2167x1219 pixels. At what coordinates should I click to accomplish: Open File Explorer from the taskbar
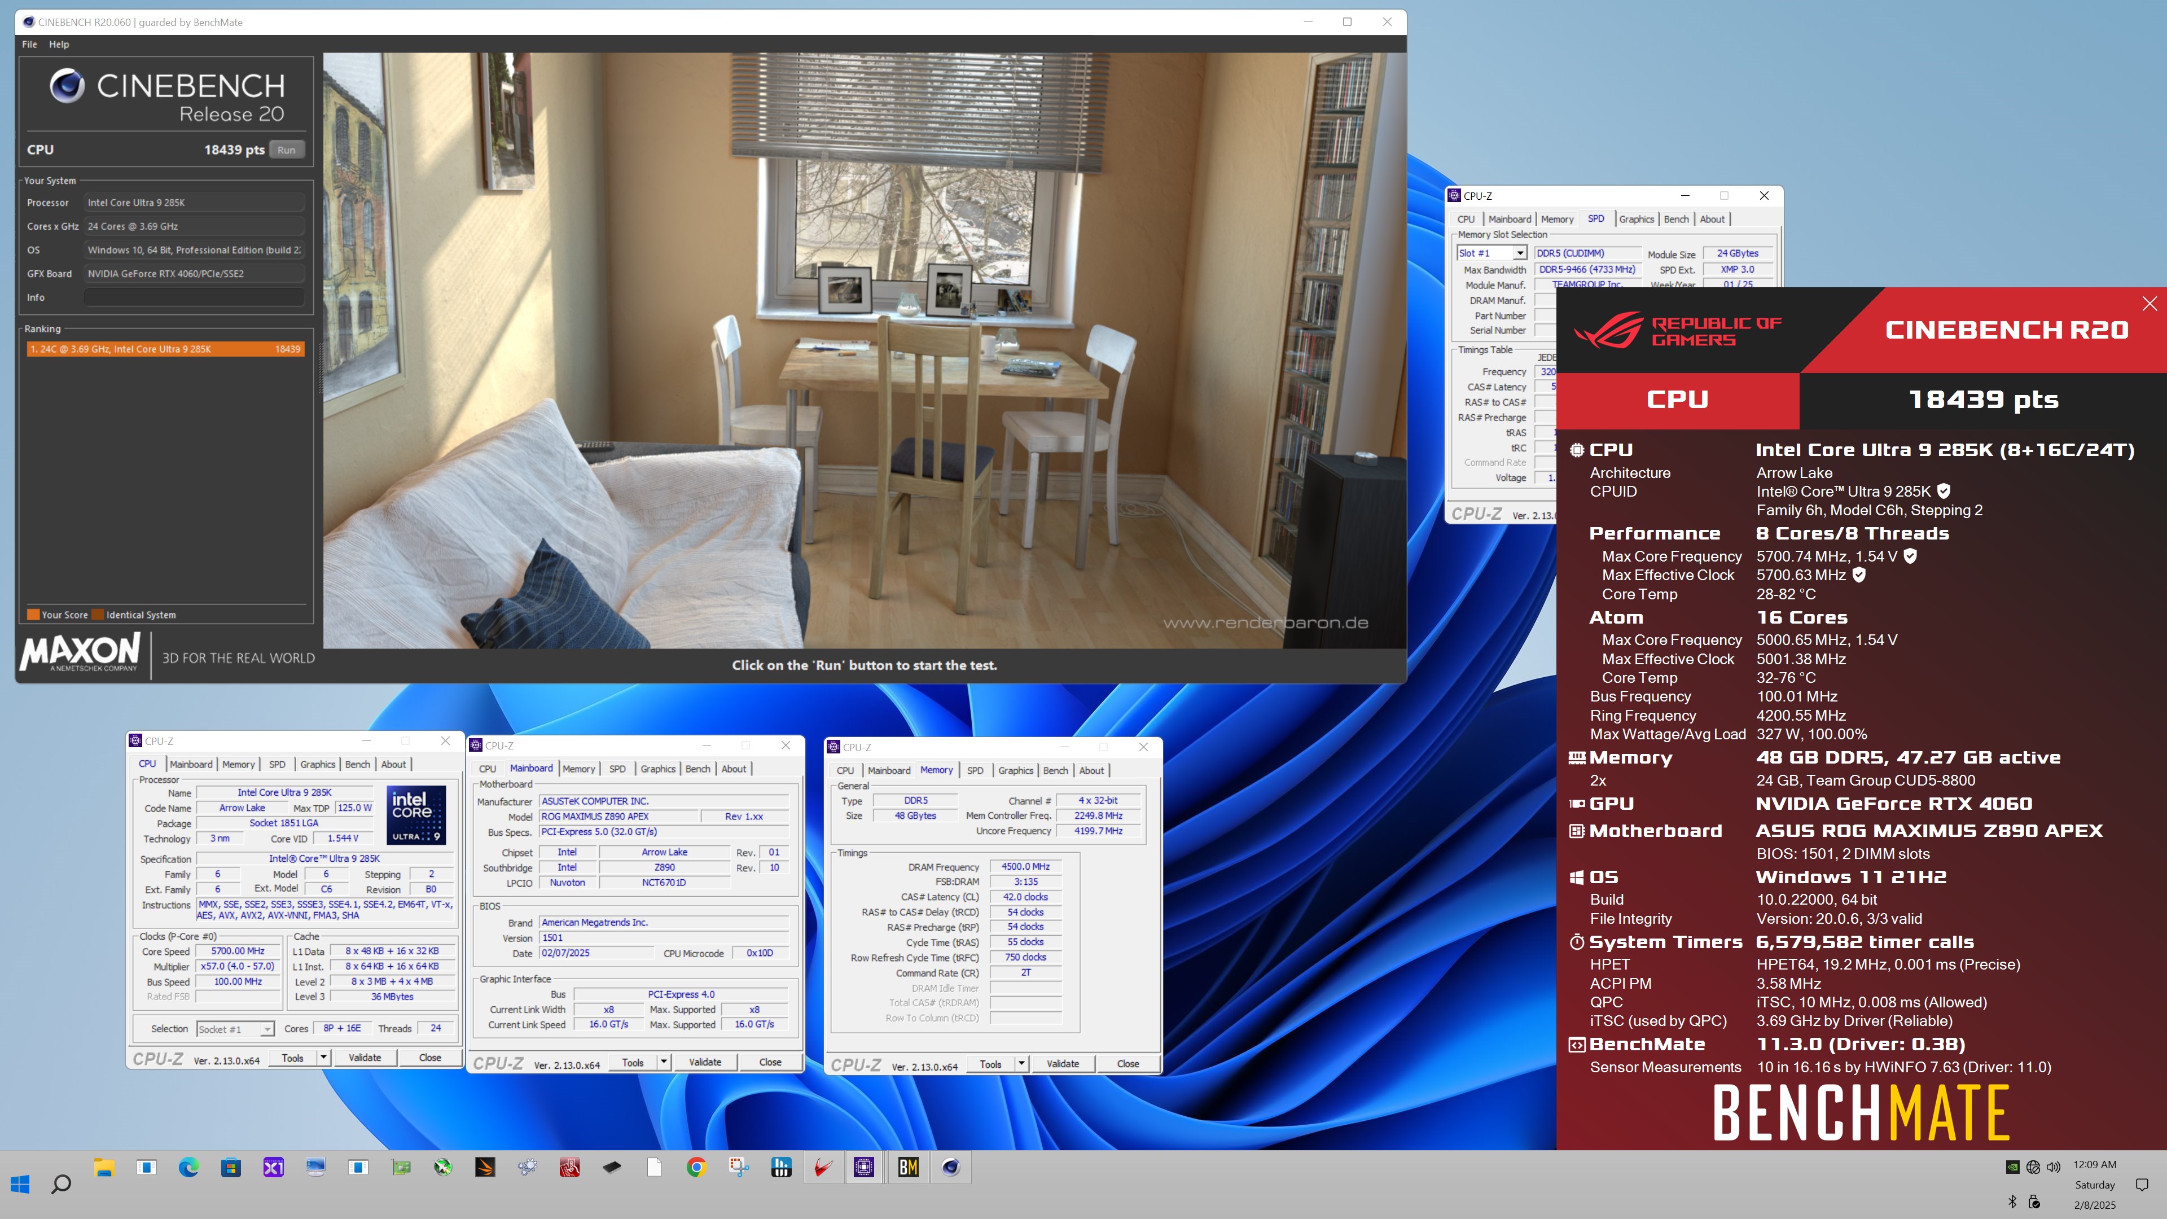pyautogui.click(x=103, y=1167)
